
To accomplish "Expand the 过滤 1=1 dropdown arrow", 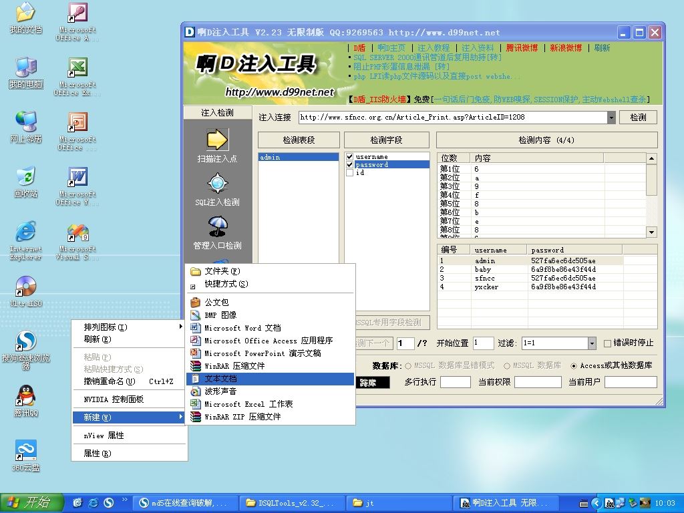I will point(592,343).
